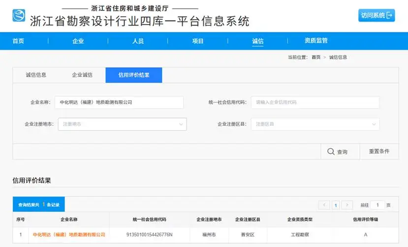The width and height of the screenshot is (408, 247).
Task: Open the 企业注册地市 dropdown
Action: click(x=122, y=124)
